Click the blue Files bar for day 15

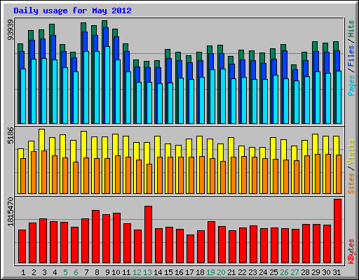pos(169,71)
